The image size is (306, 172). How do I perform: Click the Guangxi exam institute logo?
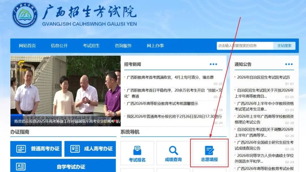(25, 15)
